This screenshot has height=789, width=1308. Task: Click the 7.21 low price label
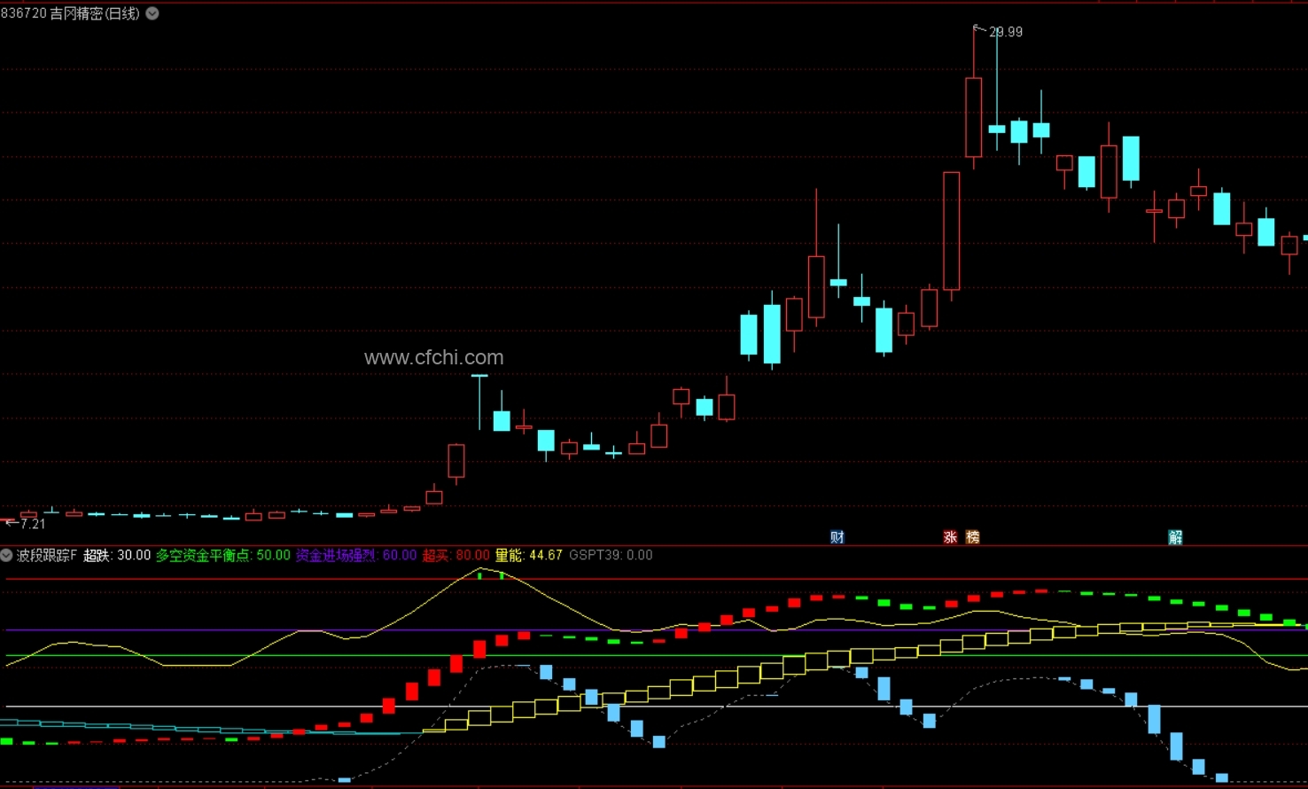point(33,524)
